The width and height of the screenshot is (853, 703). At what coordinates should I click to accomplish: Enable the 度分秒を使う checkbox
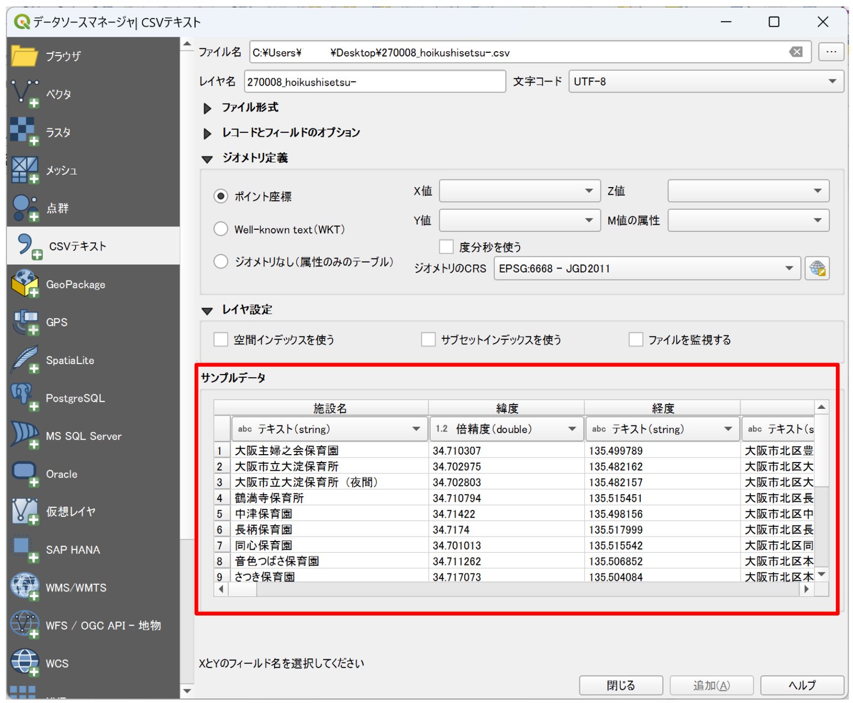(446, 247)
